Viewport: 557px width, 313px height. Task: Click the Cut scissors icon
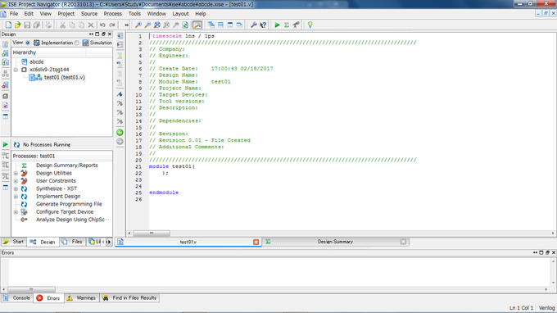[62, 25]
